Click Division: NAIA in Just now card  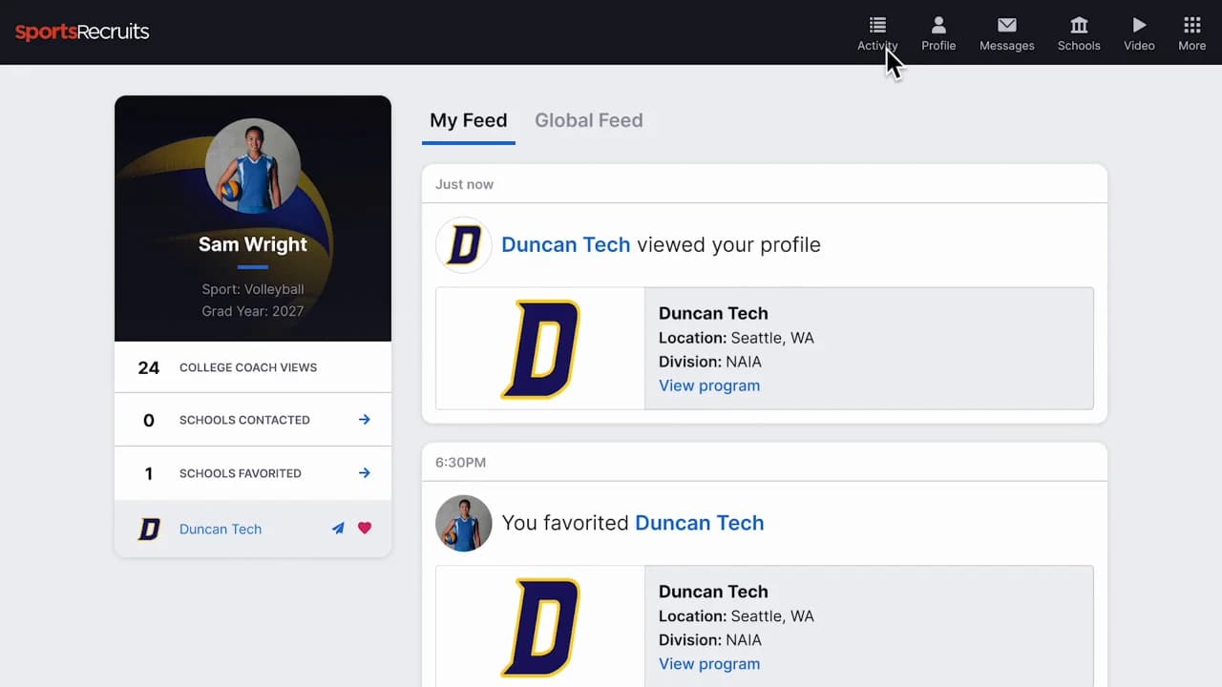coord(710,362)
